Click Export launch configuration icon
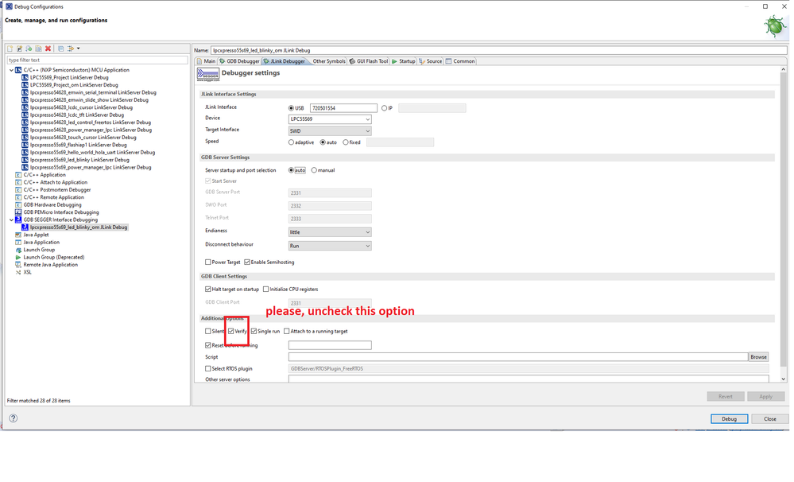 pos(29,49)
